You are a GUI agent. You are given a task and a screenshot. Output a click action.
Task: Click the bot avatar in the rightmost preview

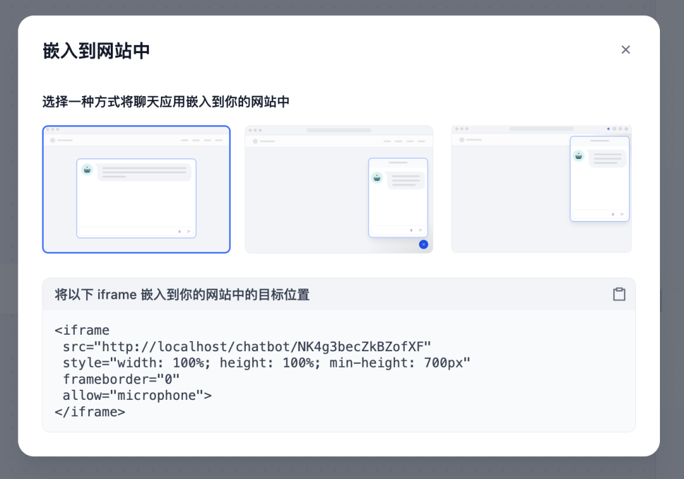point(578,156)
